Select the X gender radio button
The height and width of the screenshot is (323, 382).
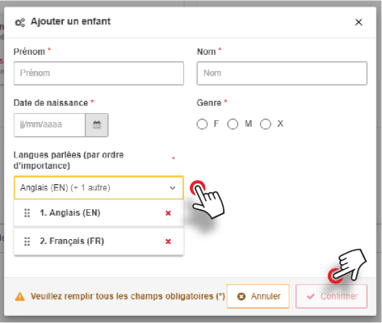(x=266, y=124)
